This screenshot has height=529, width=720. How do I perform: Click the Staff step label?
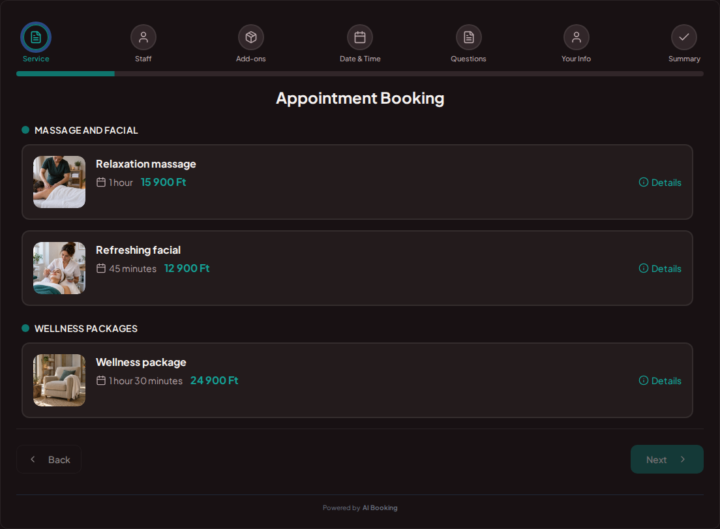coord(143,59)
